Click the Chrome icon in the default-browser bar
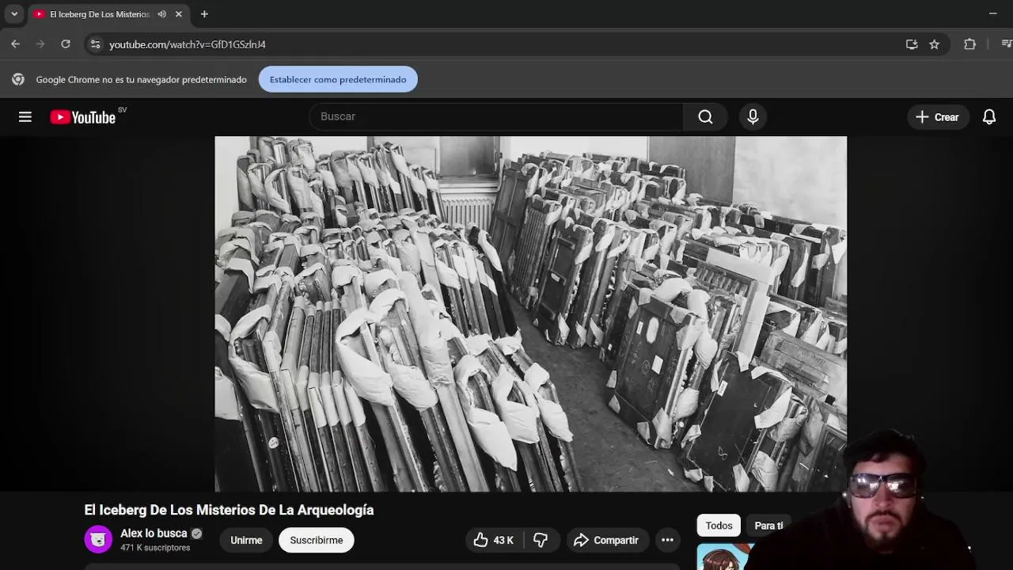 [18, 79]
